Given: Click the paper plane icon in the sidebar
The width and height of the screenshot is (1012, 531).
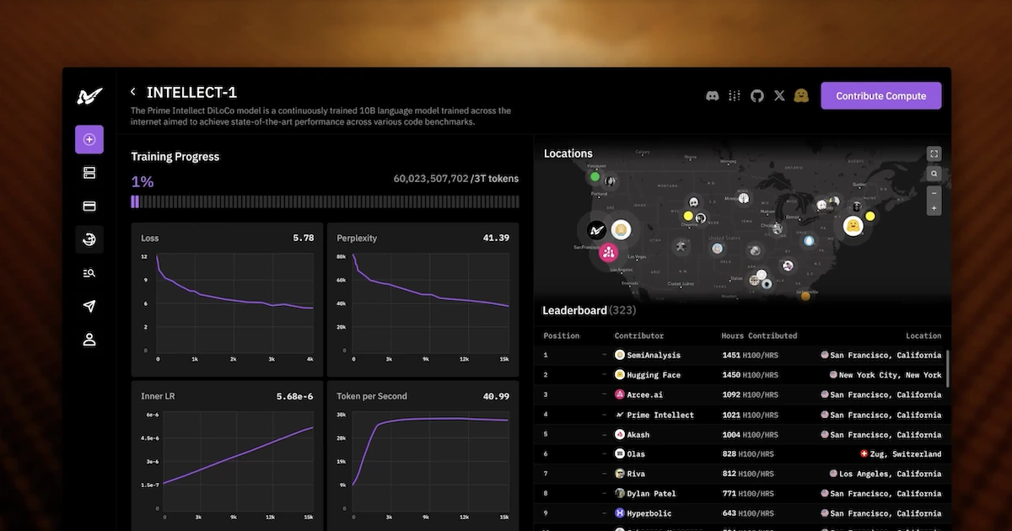Looking at the screenshot, I should pyautogui.click(x=89, y=307).
